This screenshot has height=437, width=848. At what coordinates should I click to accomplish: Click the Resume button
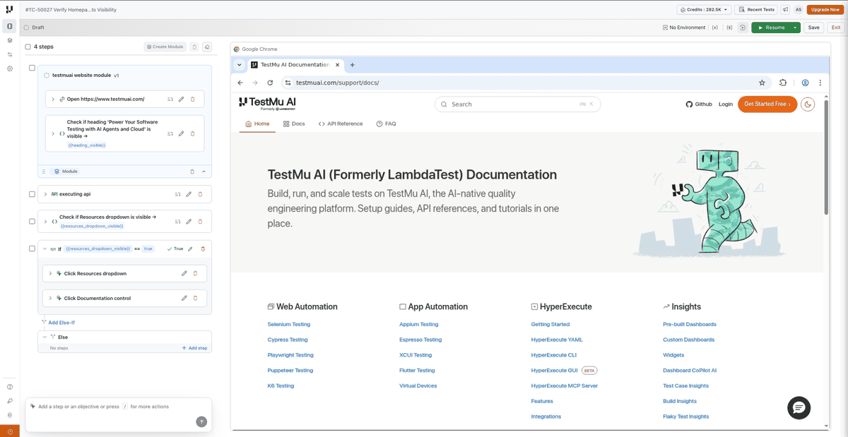click(x=771, y=28)
